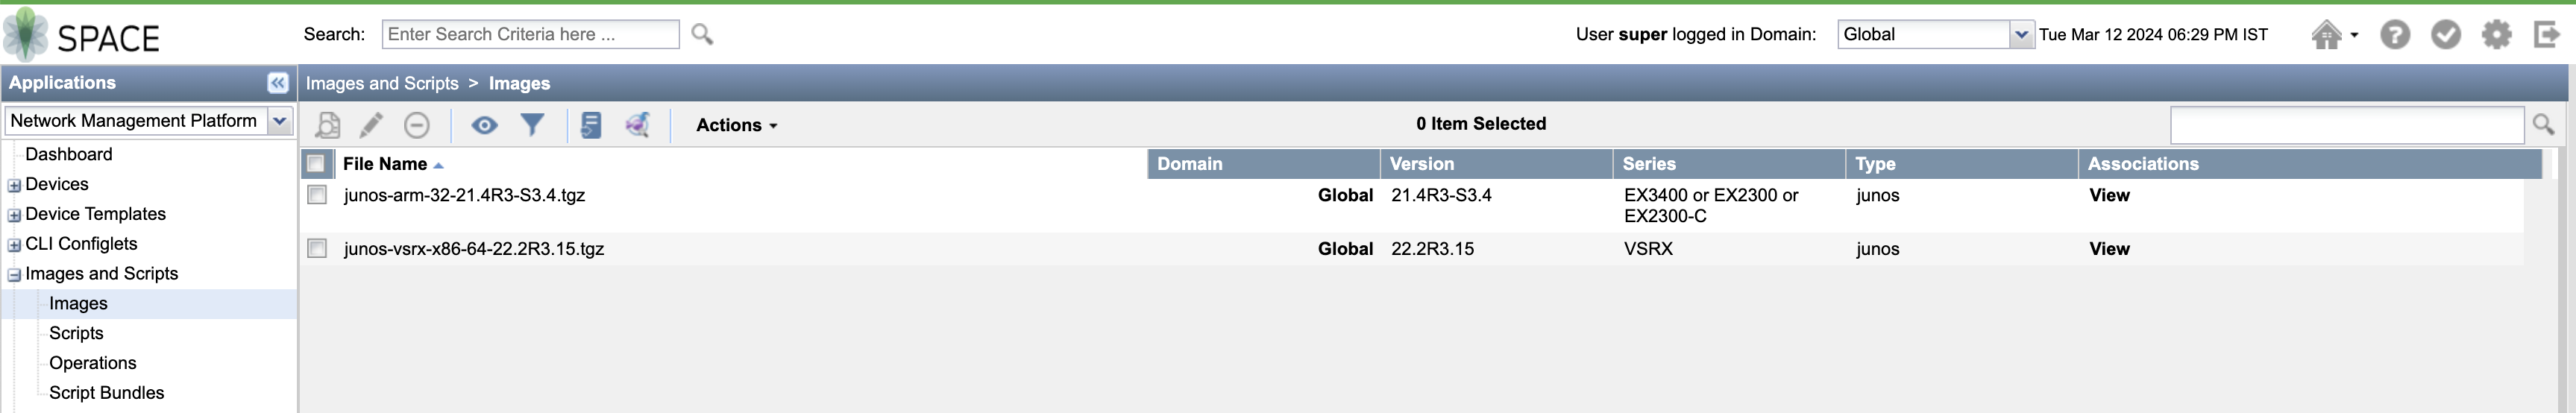The width and height of the screenshot is (2576, 413).
Task: Click the checkmark jobs icon in header
Action: 2445,35
